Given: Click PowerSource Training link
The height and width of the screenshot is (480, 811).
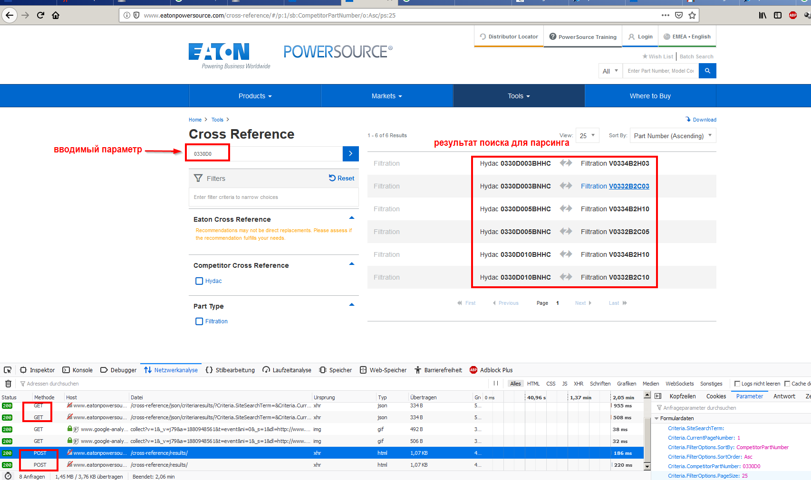Looking at the screenshot, I should (583, 37).
